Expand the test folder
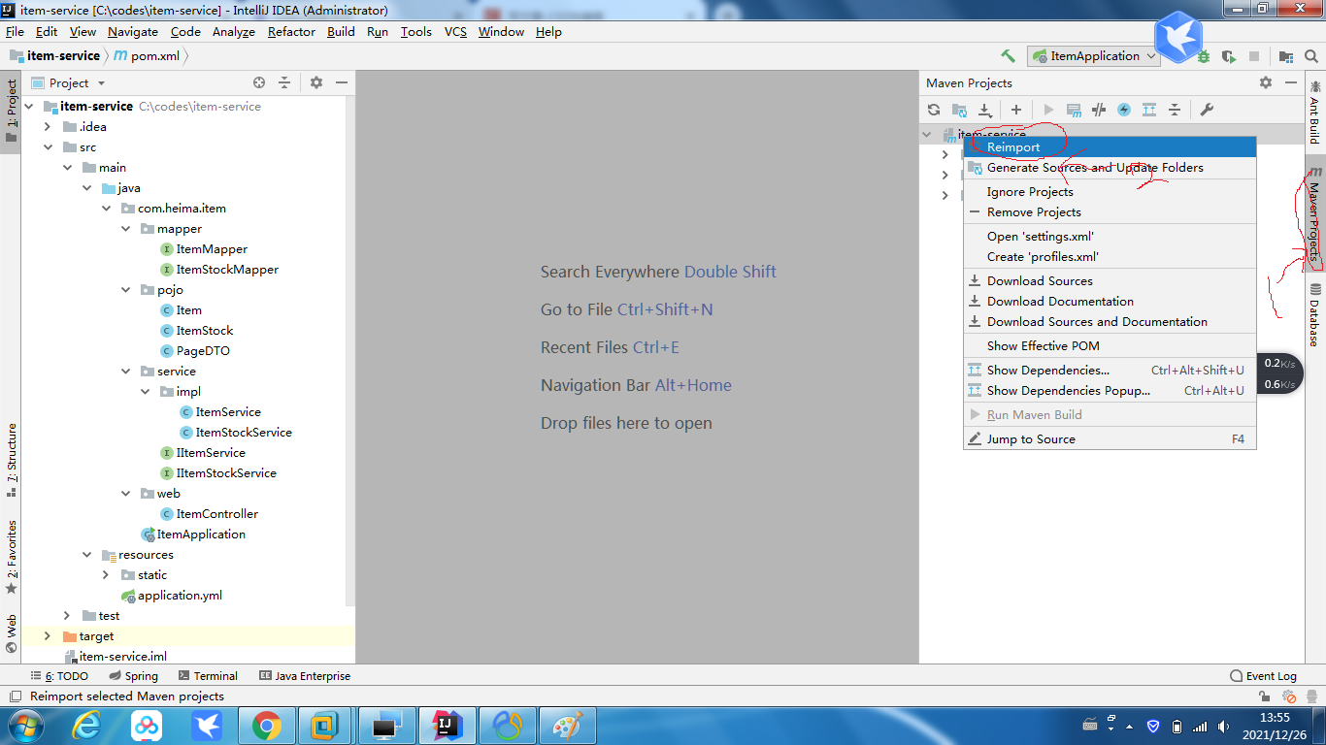1326x745 pixels. click(x=67, y=616)
